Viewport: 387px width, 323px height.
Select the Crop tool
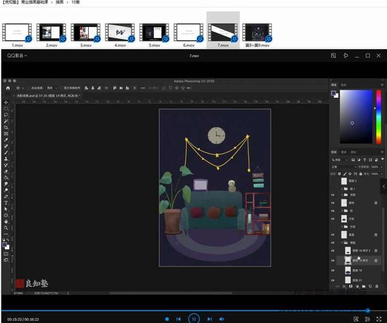point(6,127)
